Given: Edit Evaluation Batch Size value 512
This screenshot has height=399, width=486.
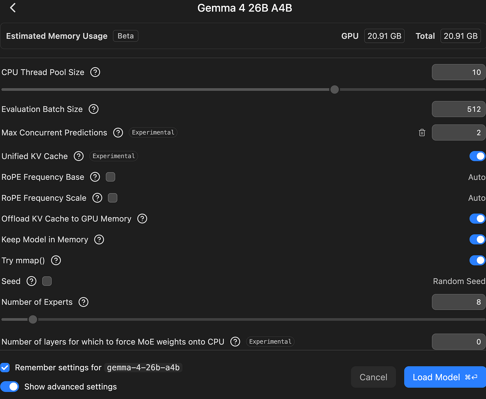Looking at the screenshot, I should click(x=459, y=109).
